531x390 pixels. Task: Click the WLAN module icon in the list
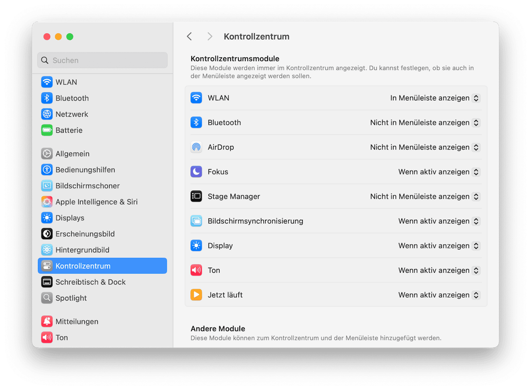(x=197, y=98)
